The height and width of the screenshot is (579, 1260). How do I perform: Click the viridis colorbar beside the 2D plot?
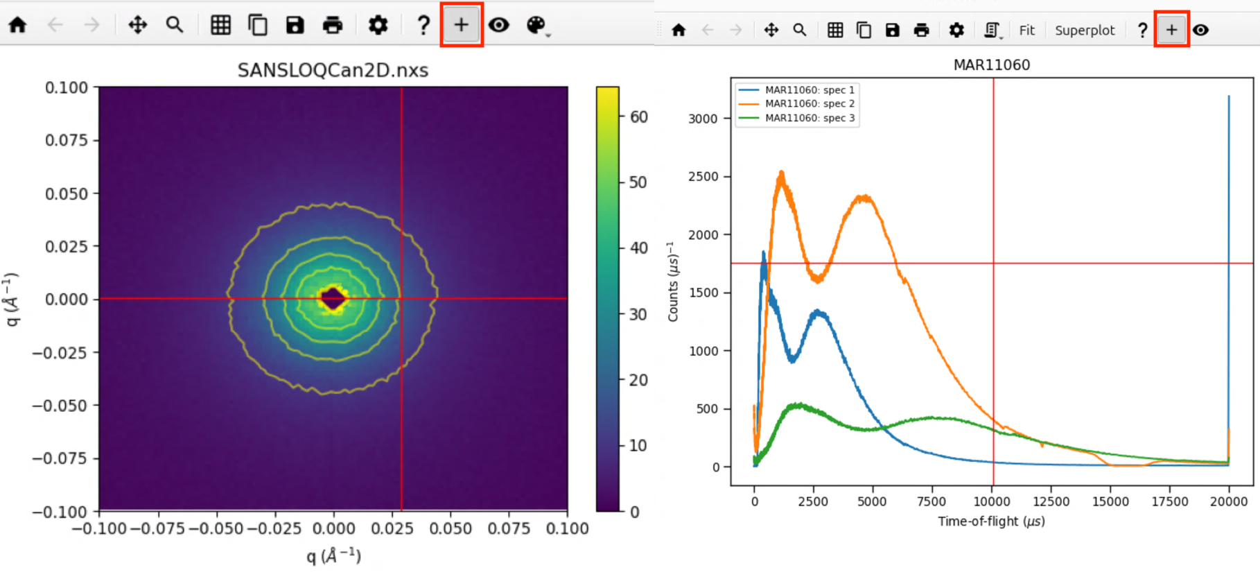[608, 299]
